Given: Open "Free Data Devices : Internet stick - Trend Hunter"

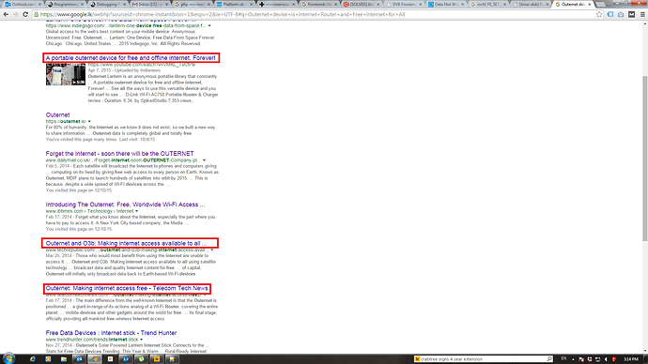Looking at the screenshot, I should [111, 333].
